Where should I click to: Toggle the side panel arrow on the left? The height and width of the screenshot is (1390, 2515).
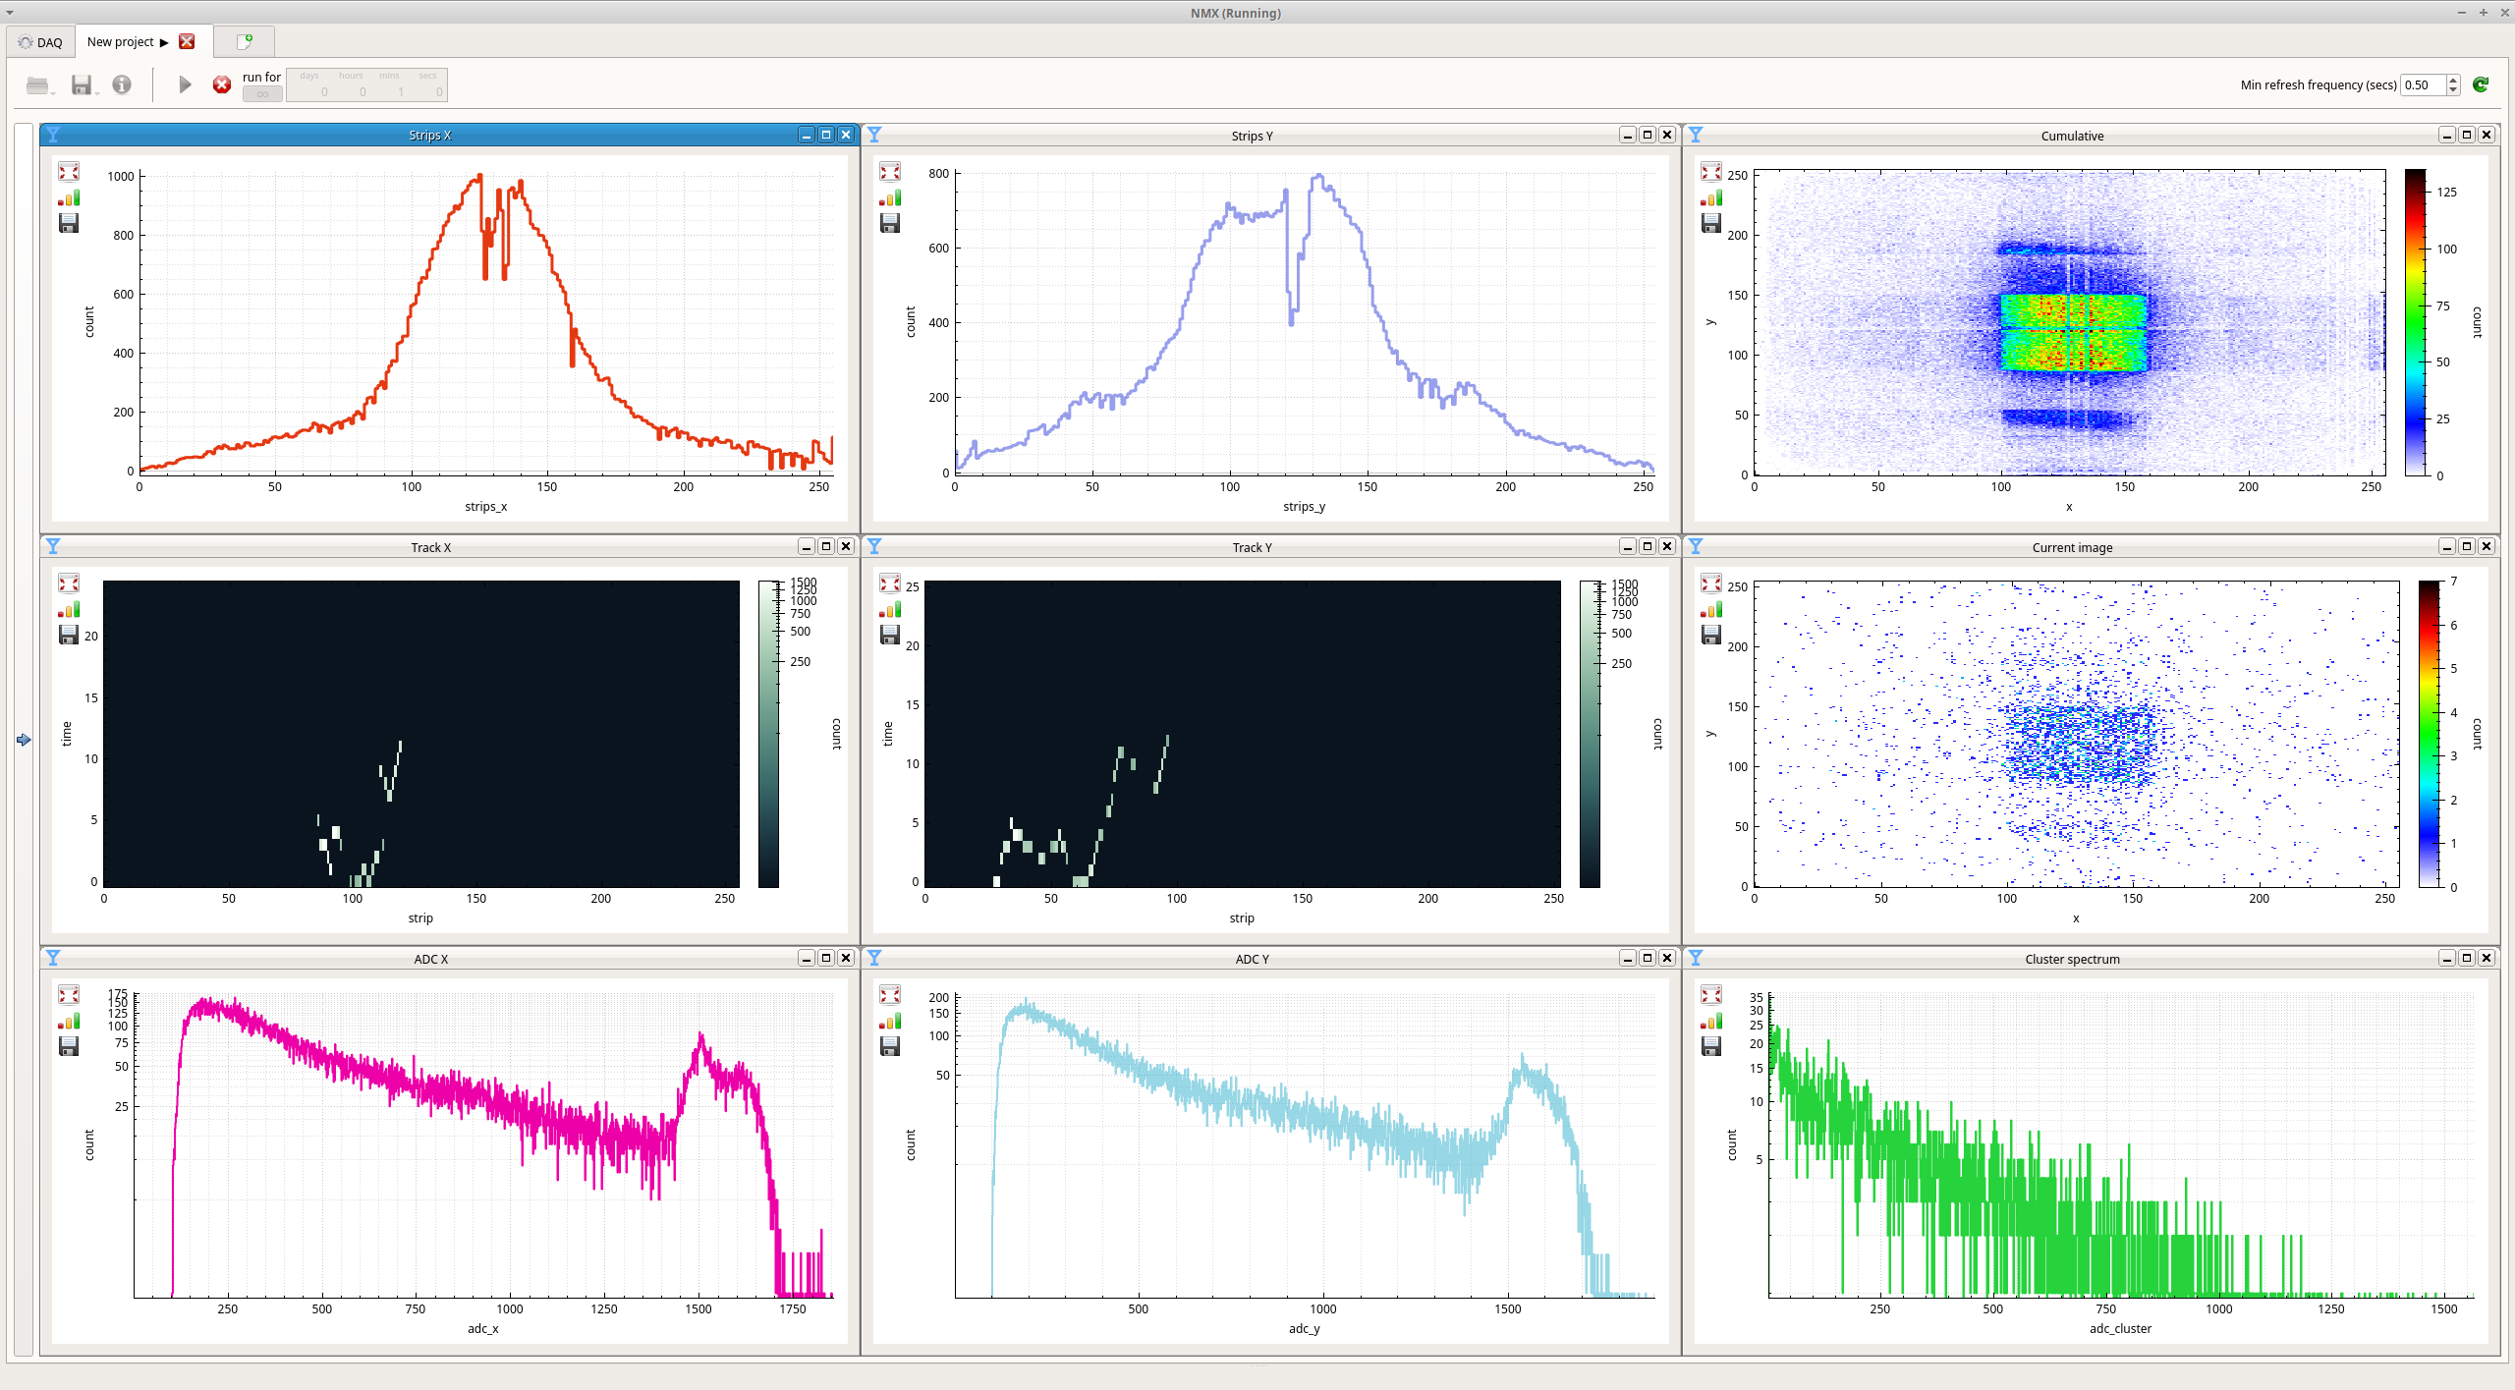(24, 740)
